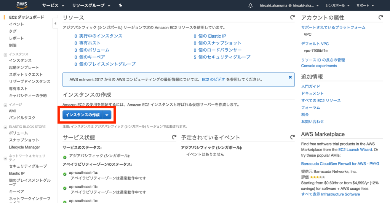Screen dimensions: 390x203
Task: Collapse the イメージ sidebar section
Action: click(x=5, y=105)
